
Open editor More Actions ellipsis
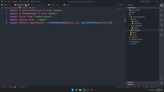(124, 5)
